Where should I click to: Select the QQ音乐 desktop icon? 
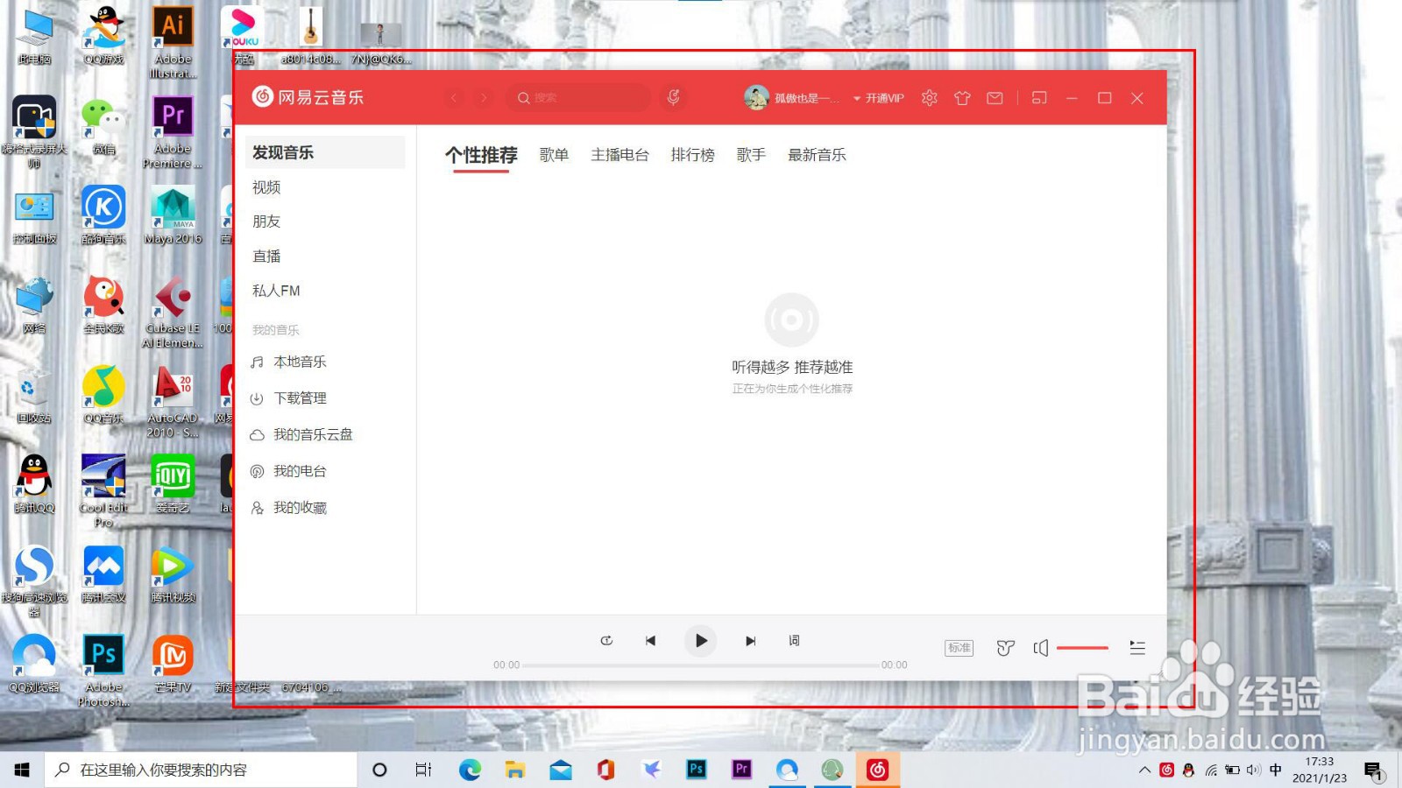(103, 395)
